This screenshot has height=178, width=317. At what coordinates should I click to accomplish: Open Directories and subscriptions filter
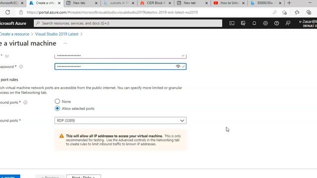(243, 23)
